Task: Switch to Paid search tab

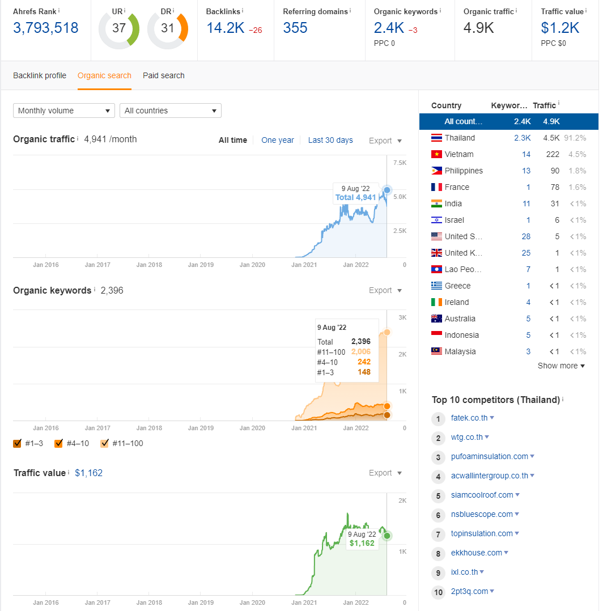Action: pos(164,75)
